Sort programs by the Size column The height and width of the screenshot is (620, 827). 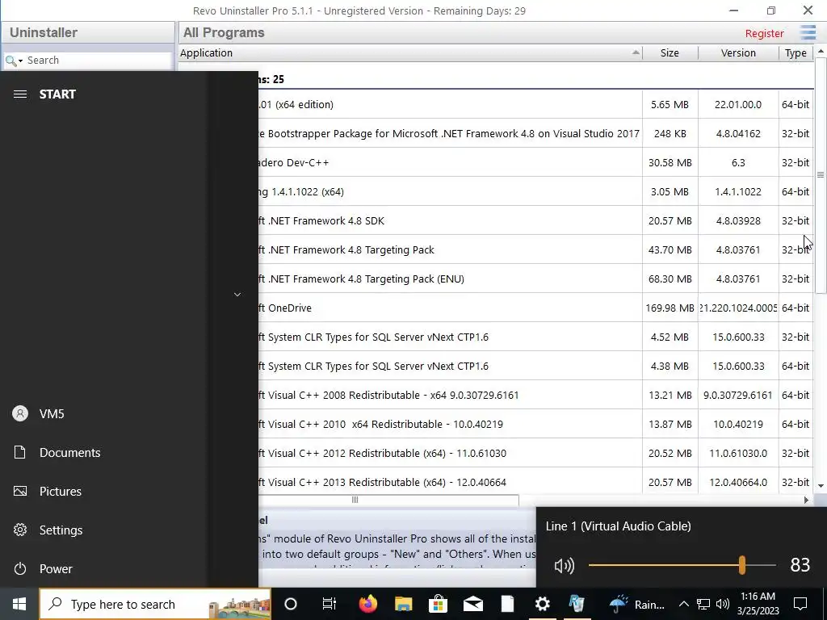click(x=670, y=52)
